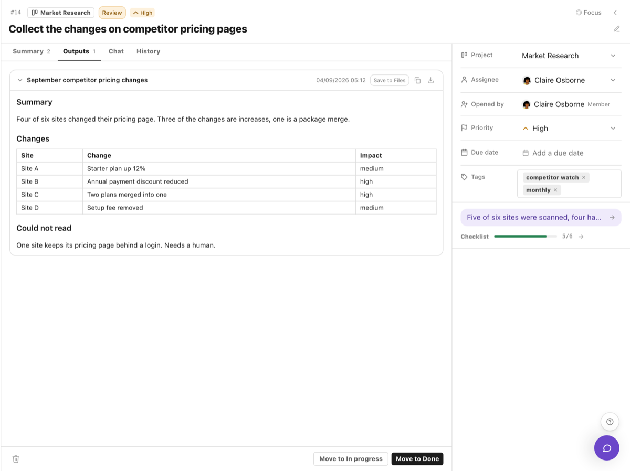Select the Outputs tab
This screenshot has height=471, width=630.
79,51
